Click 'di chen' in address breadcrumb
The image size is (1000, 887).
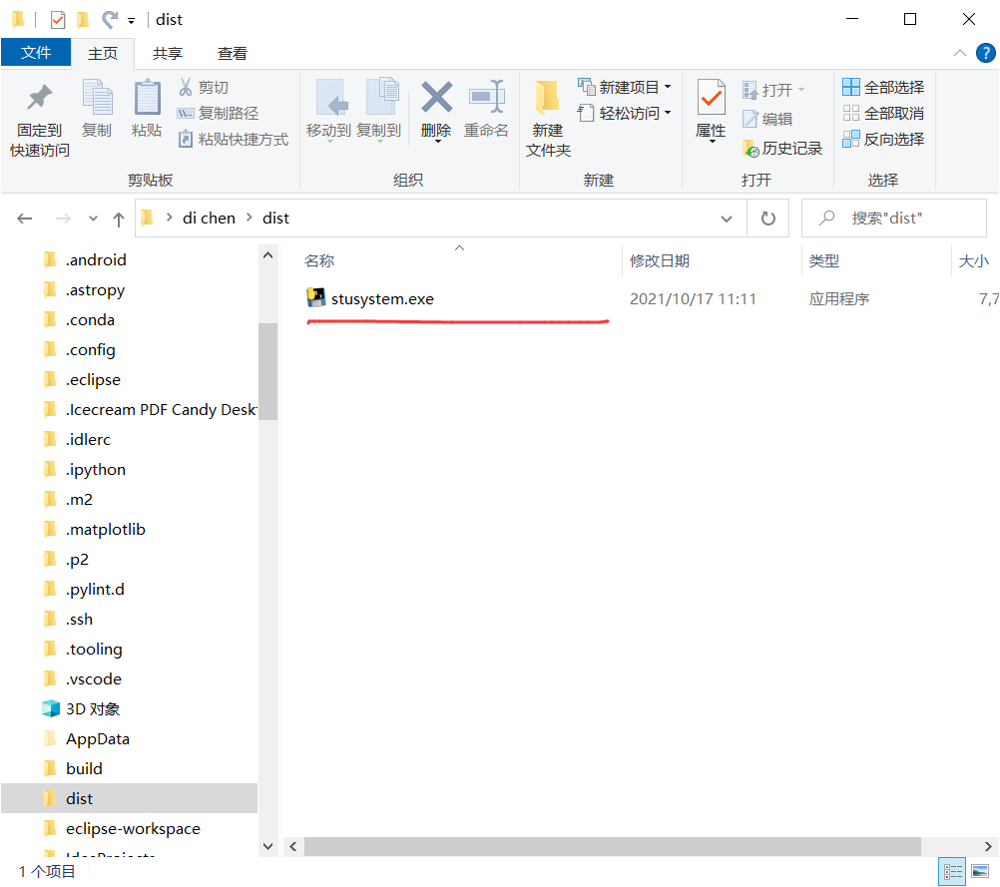tap(209, 219)
